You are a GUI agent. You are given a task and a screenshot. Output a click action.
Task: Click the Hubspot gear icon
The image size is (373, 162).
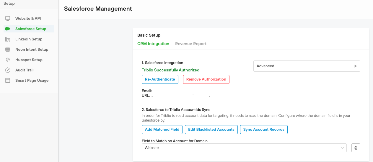coord(8,60)
